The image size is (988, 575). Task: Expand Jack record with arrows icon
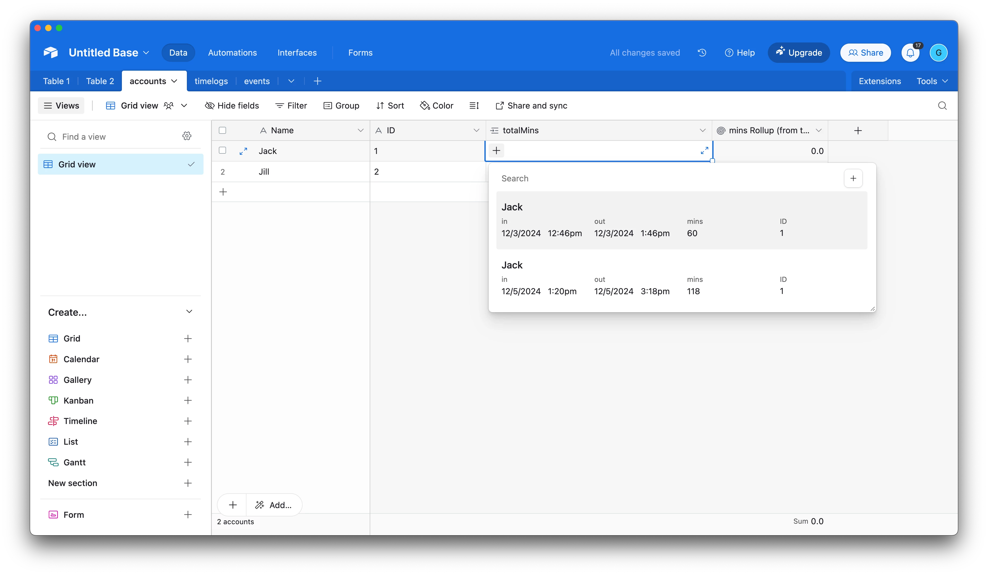243,151
